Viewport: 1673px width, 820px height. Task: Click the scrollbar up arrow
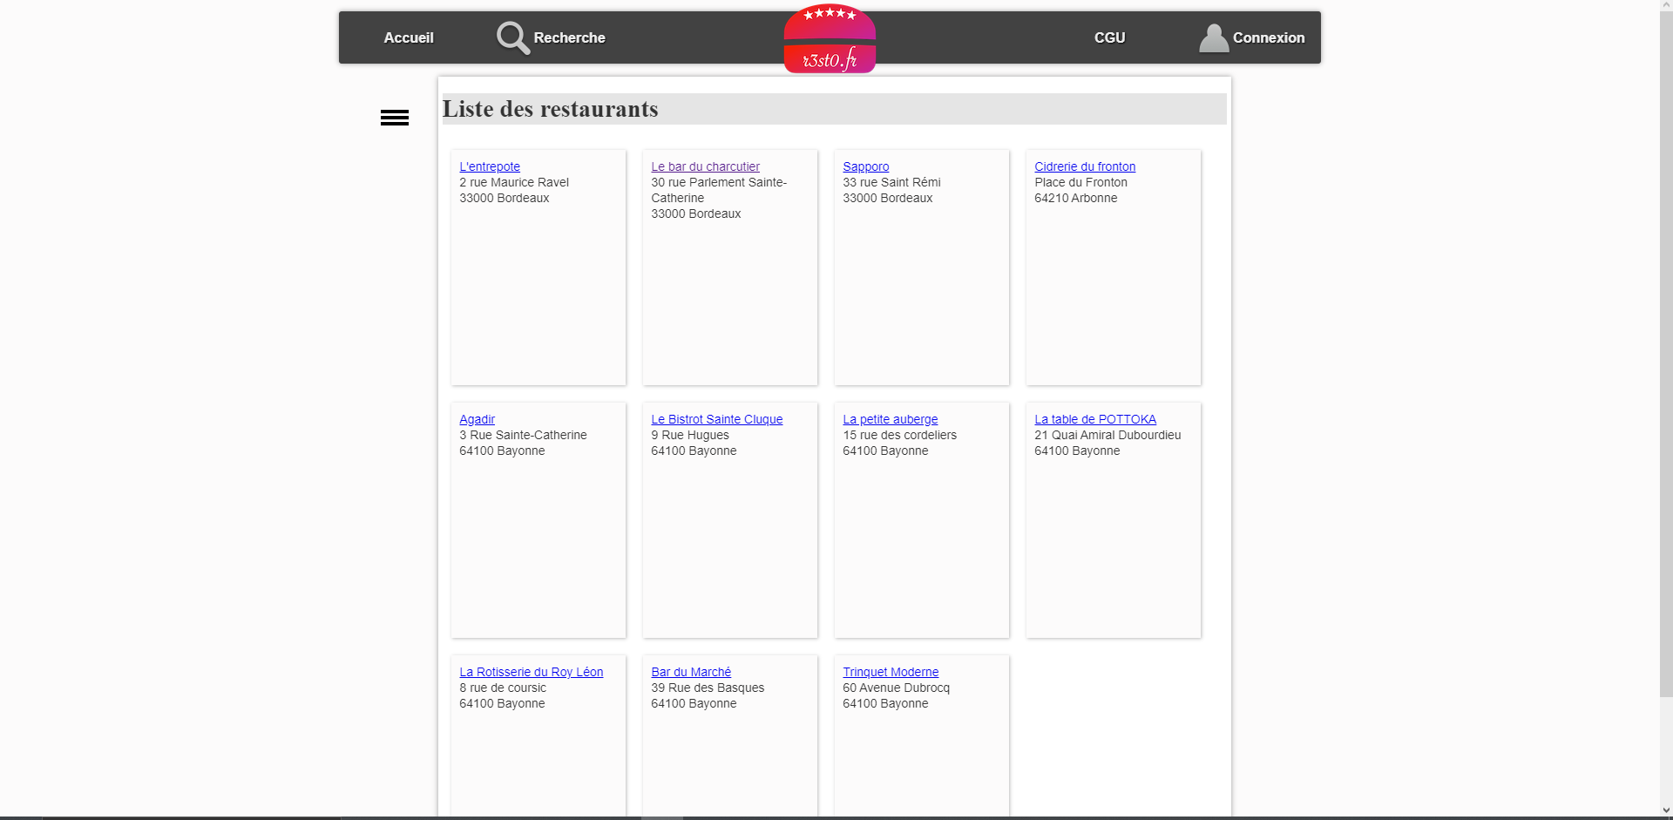[1666, 5]
